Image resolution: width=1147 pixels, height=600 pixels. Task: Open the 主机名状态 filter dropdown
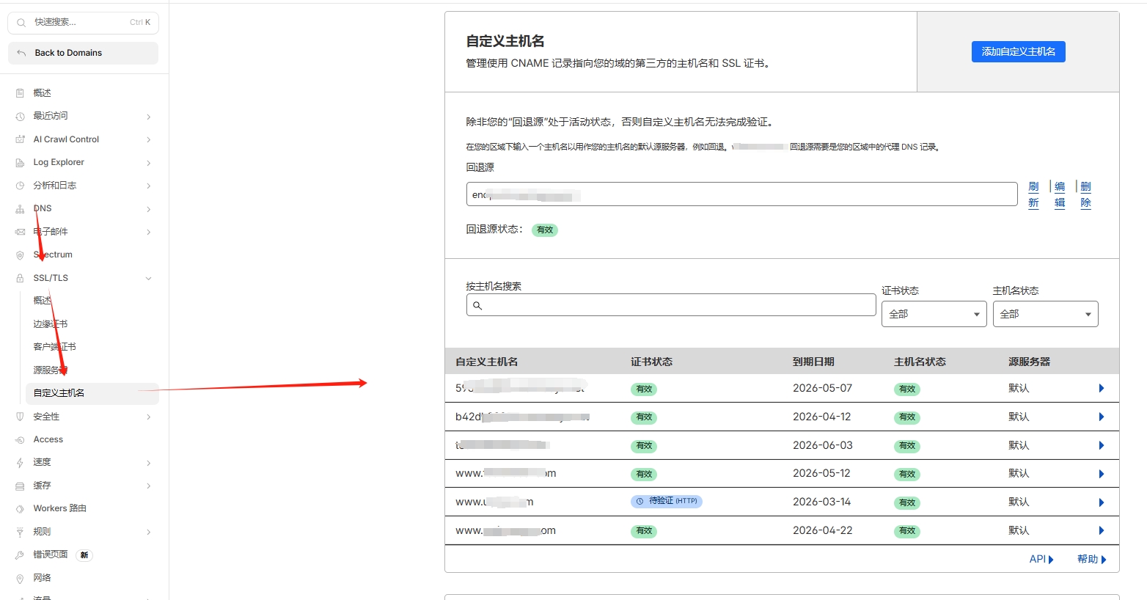[x=1044, y=314]
